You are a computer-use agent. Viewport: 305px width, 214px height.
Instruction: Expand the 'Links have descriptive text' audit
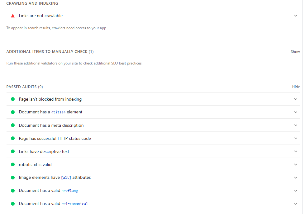(295, 151)
